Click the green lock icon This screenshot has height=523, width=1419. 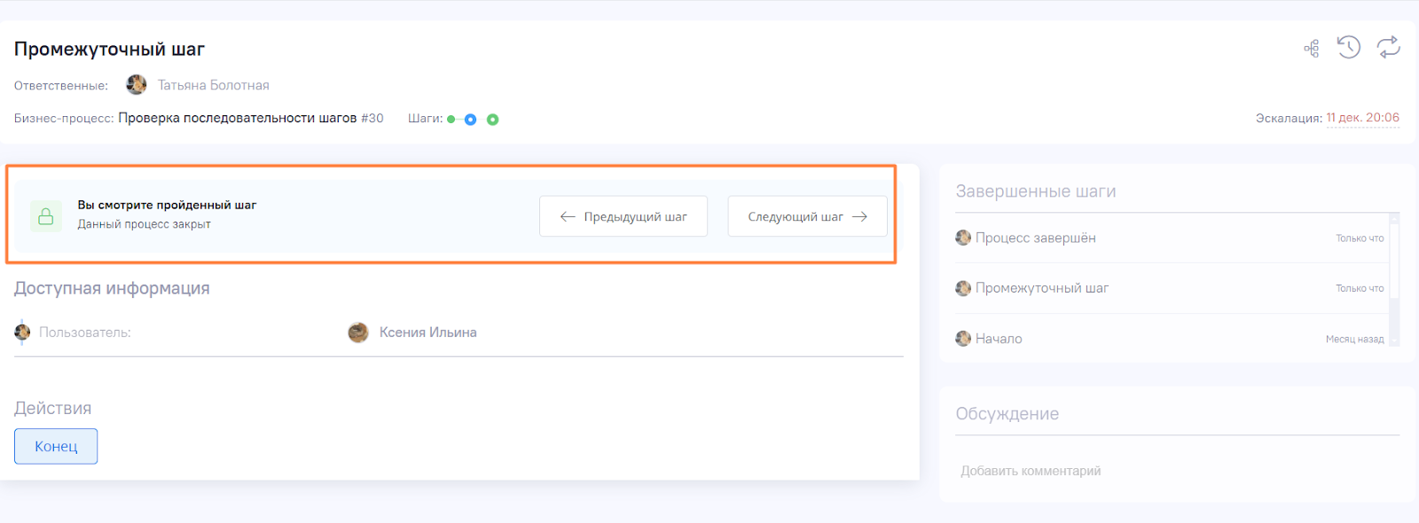pyautogui.click(x=46, y=216)
